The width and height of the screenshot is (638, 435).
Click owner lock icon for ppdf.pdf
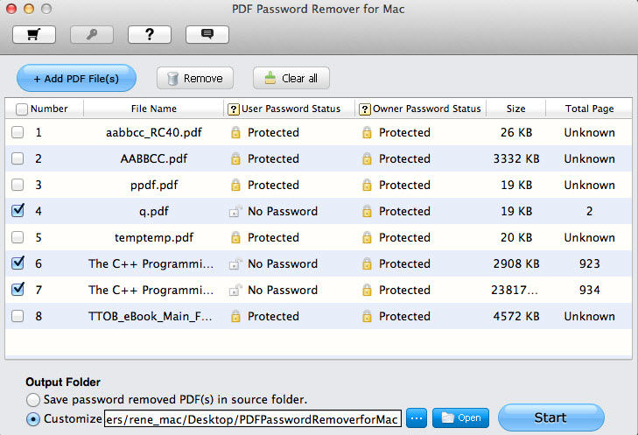tap(367, 186)
